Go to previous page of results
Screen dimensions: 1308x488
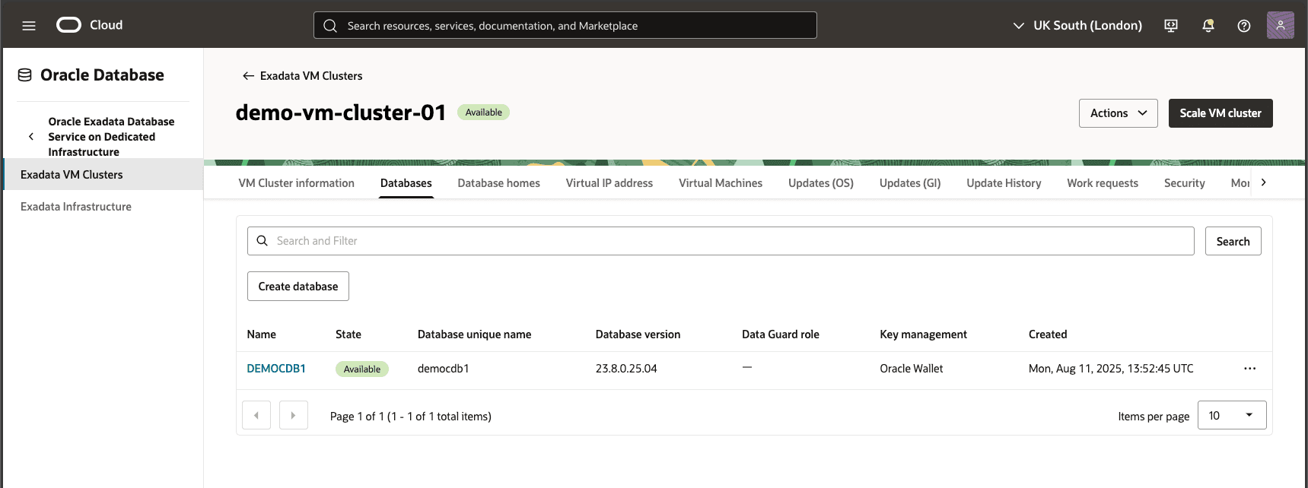256,416
